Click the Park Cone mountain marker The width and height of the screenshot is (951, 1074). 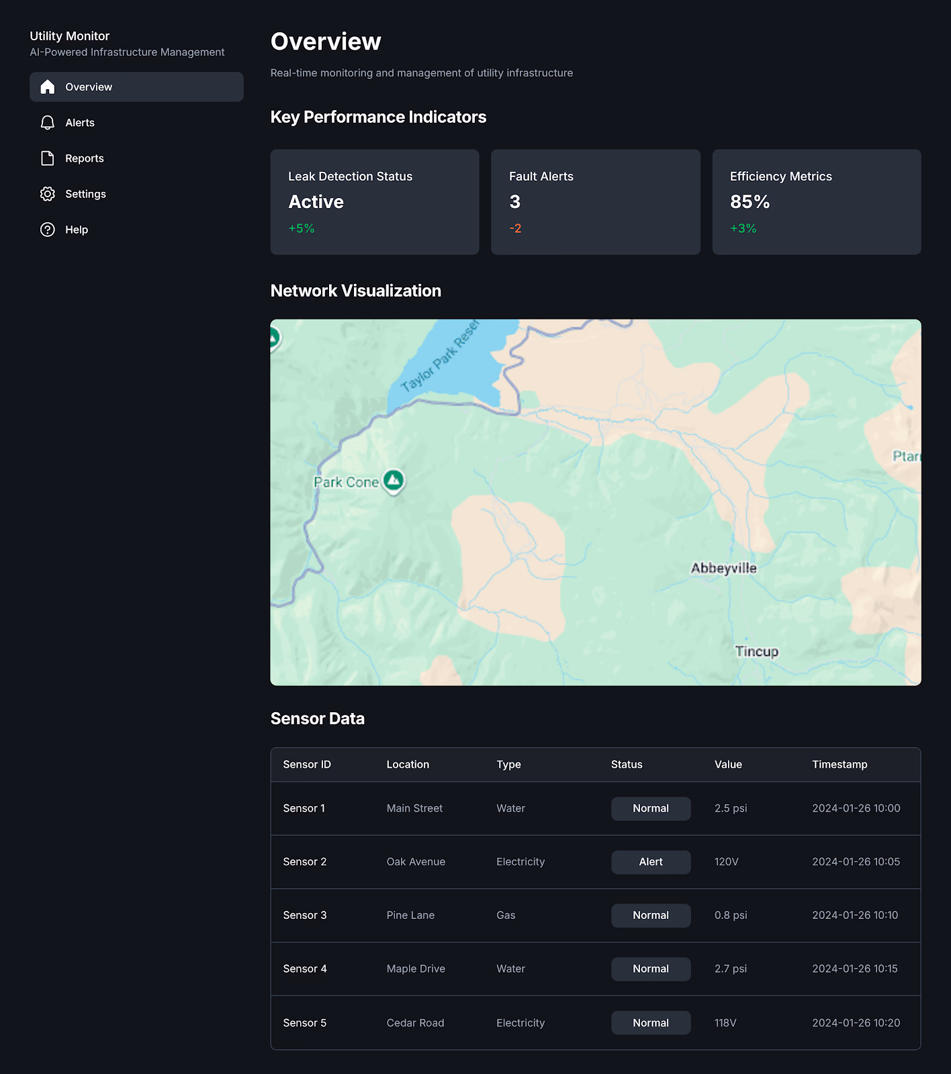(x=394, y=480)
